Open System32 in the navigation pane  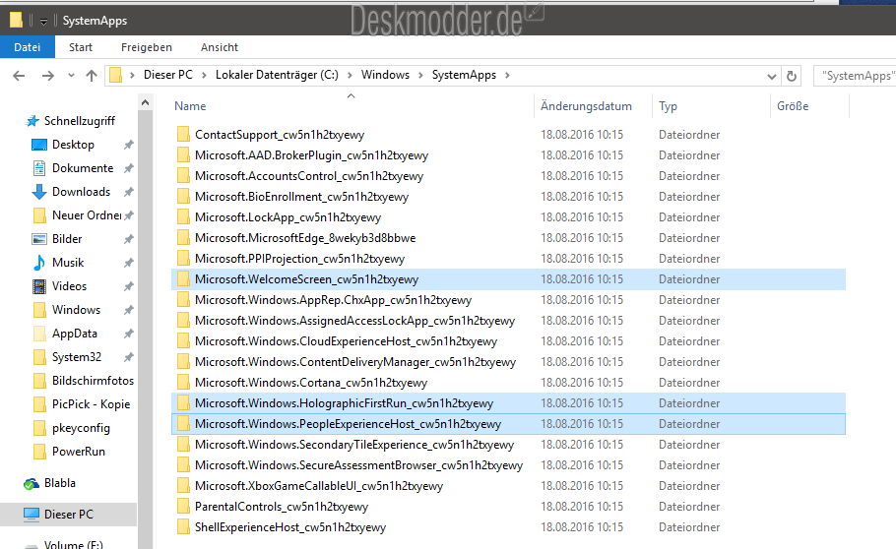[77, 357]
